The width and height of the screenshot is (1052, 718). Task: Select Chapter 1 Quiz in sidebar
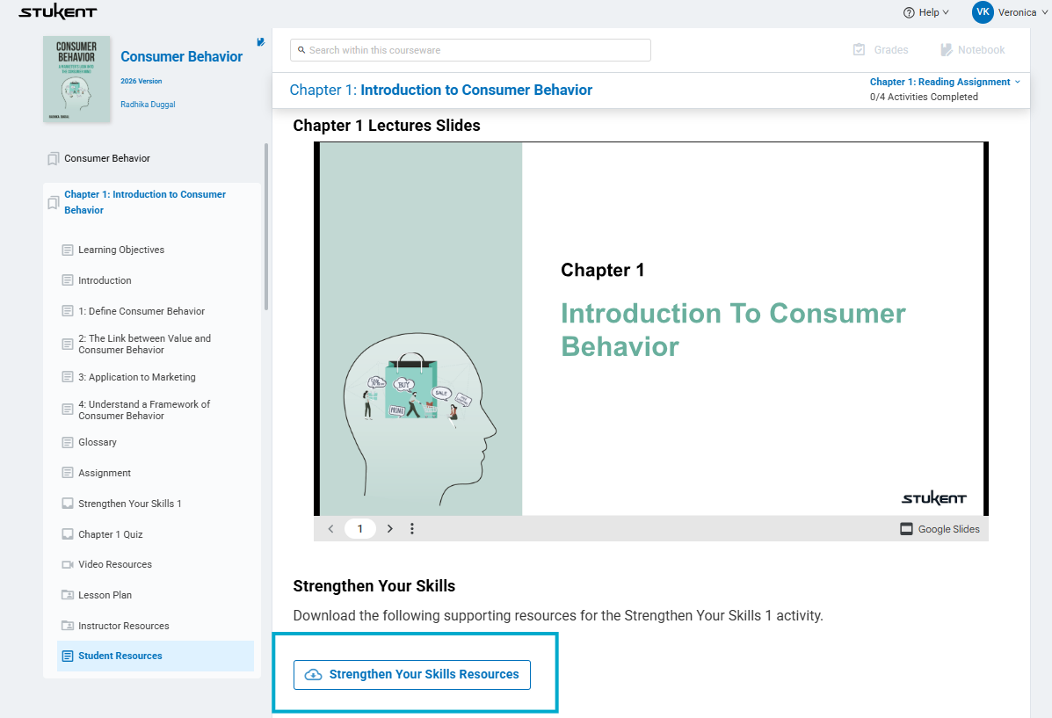(110, 534)
